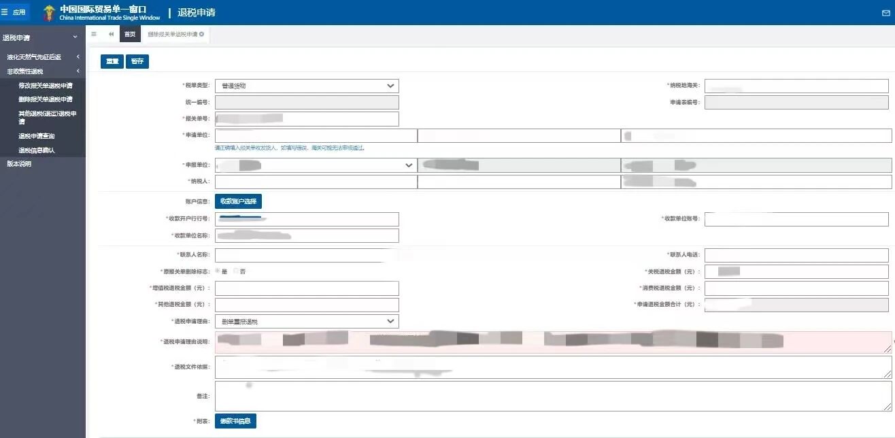This screenshot has width=895, height=438.
Task: Open the 退税申请理由 dropdown
Action: (307, 321)
